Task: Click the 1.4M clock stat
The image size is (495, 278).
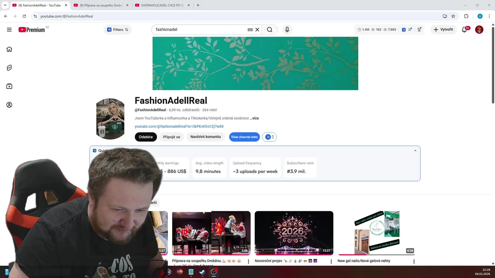Action: 364,29
